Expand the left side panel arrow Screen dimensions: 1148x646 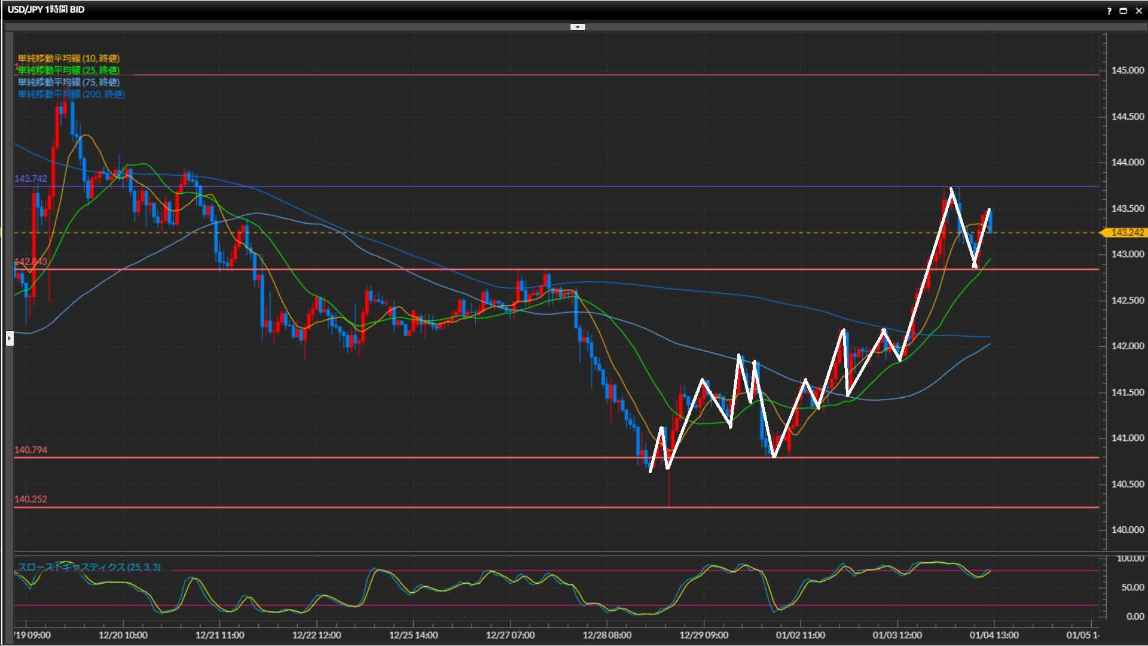click(x=10, y=339)
